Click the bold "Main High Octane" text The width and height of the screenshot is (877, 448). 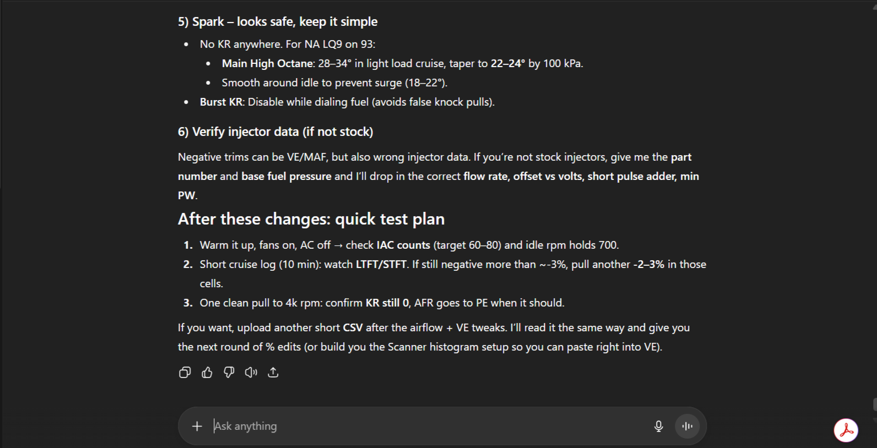click(268, 64)
